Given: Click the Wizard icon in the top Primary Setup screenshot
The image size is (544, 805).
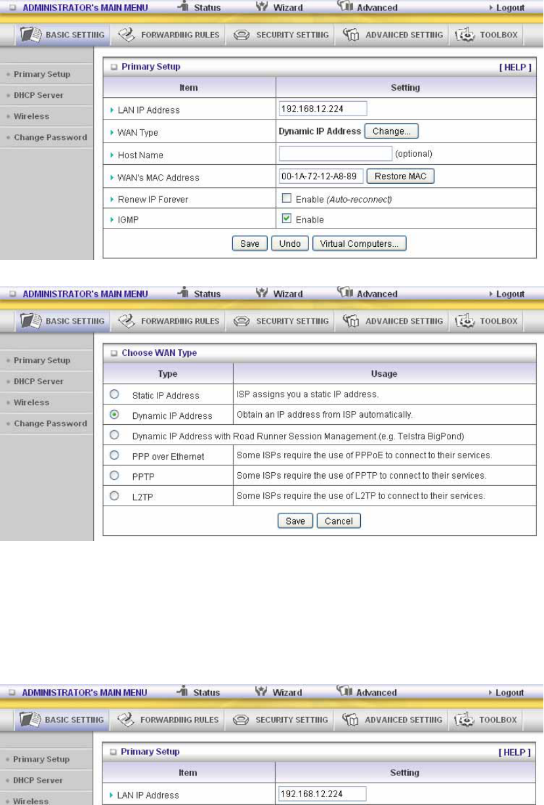Looking at the screenshot, I should 262,7.
